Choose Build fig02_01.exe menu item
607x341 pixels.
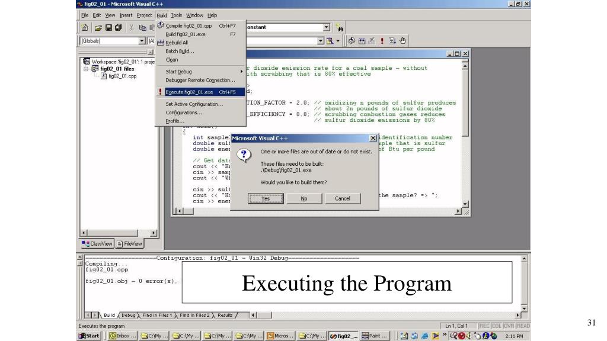200,34
